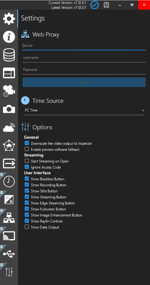Open the white balance WB icon
The width and height of the screenshot is (150, 285).
tap(9, 199)
